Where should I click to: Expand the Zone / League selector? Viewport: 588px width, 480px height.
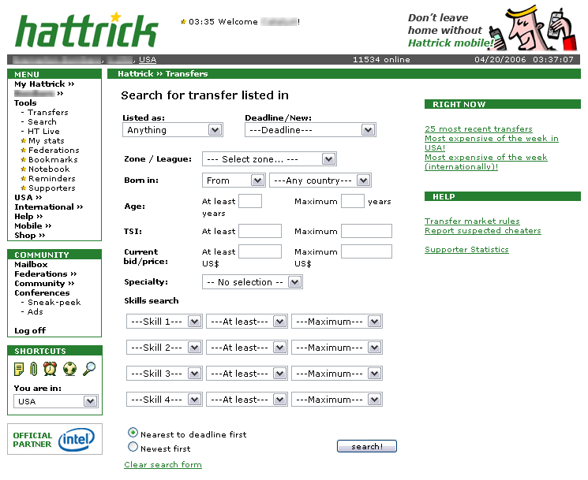[269, 159]
